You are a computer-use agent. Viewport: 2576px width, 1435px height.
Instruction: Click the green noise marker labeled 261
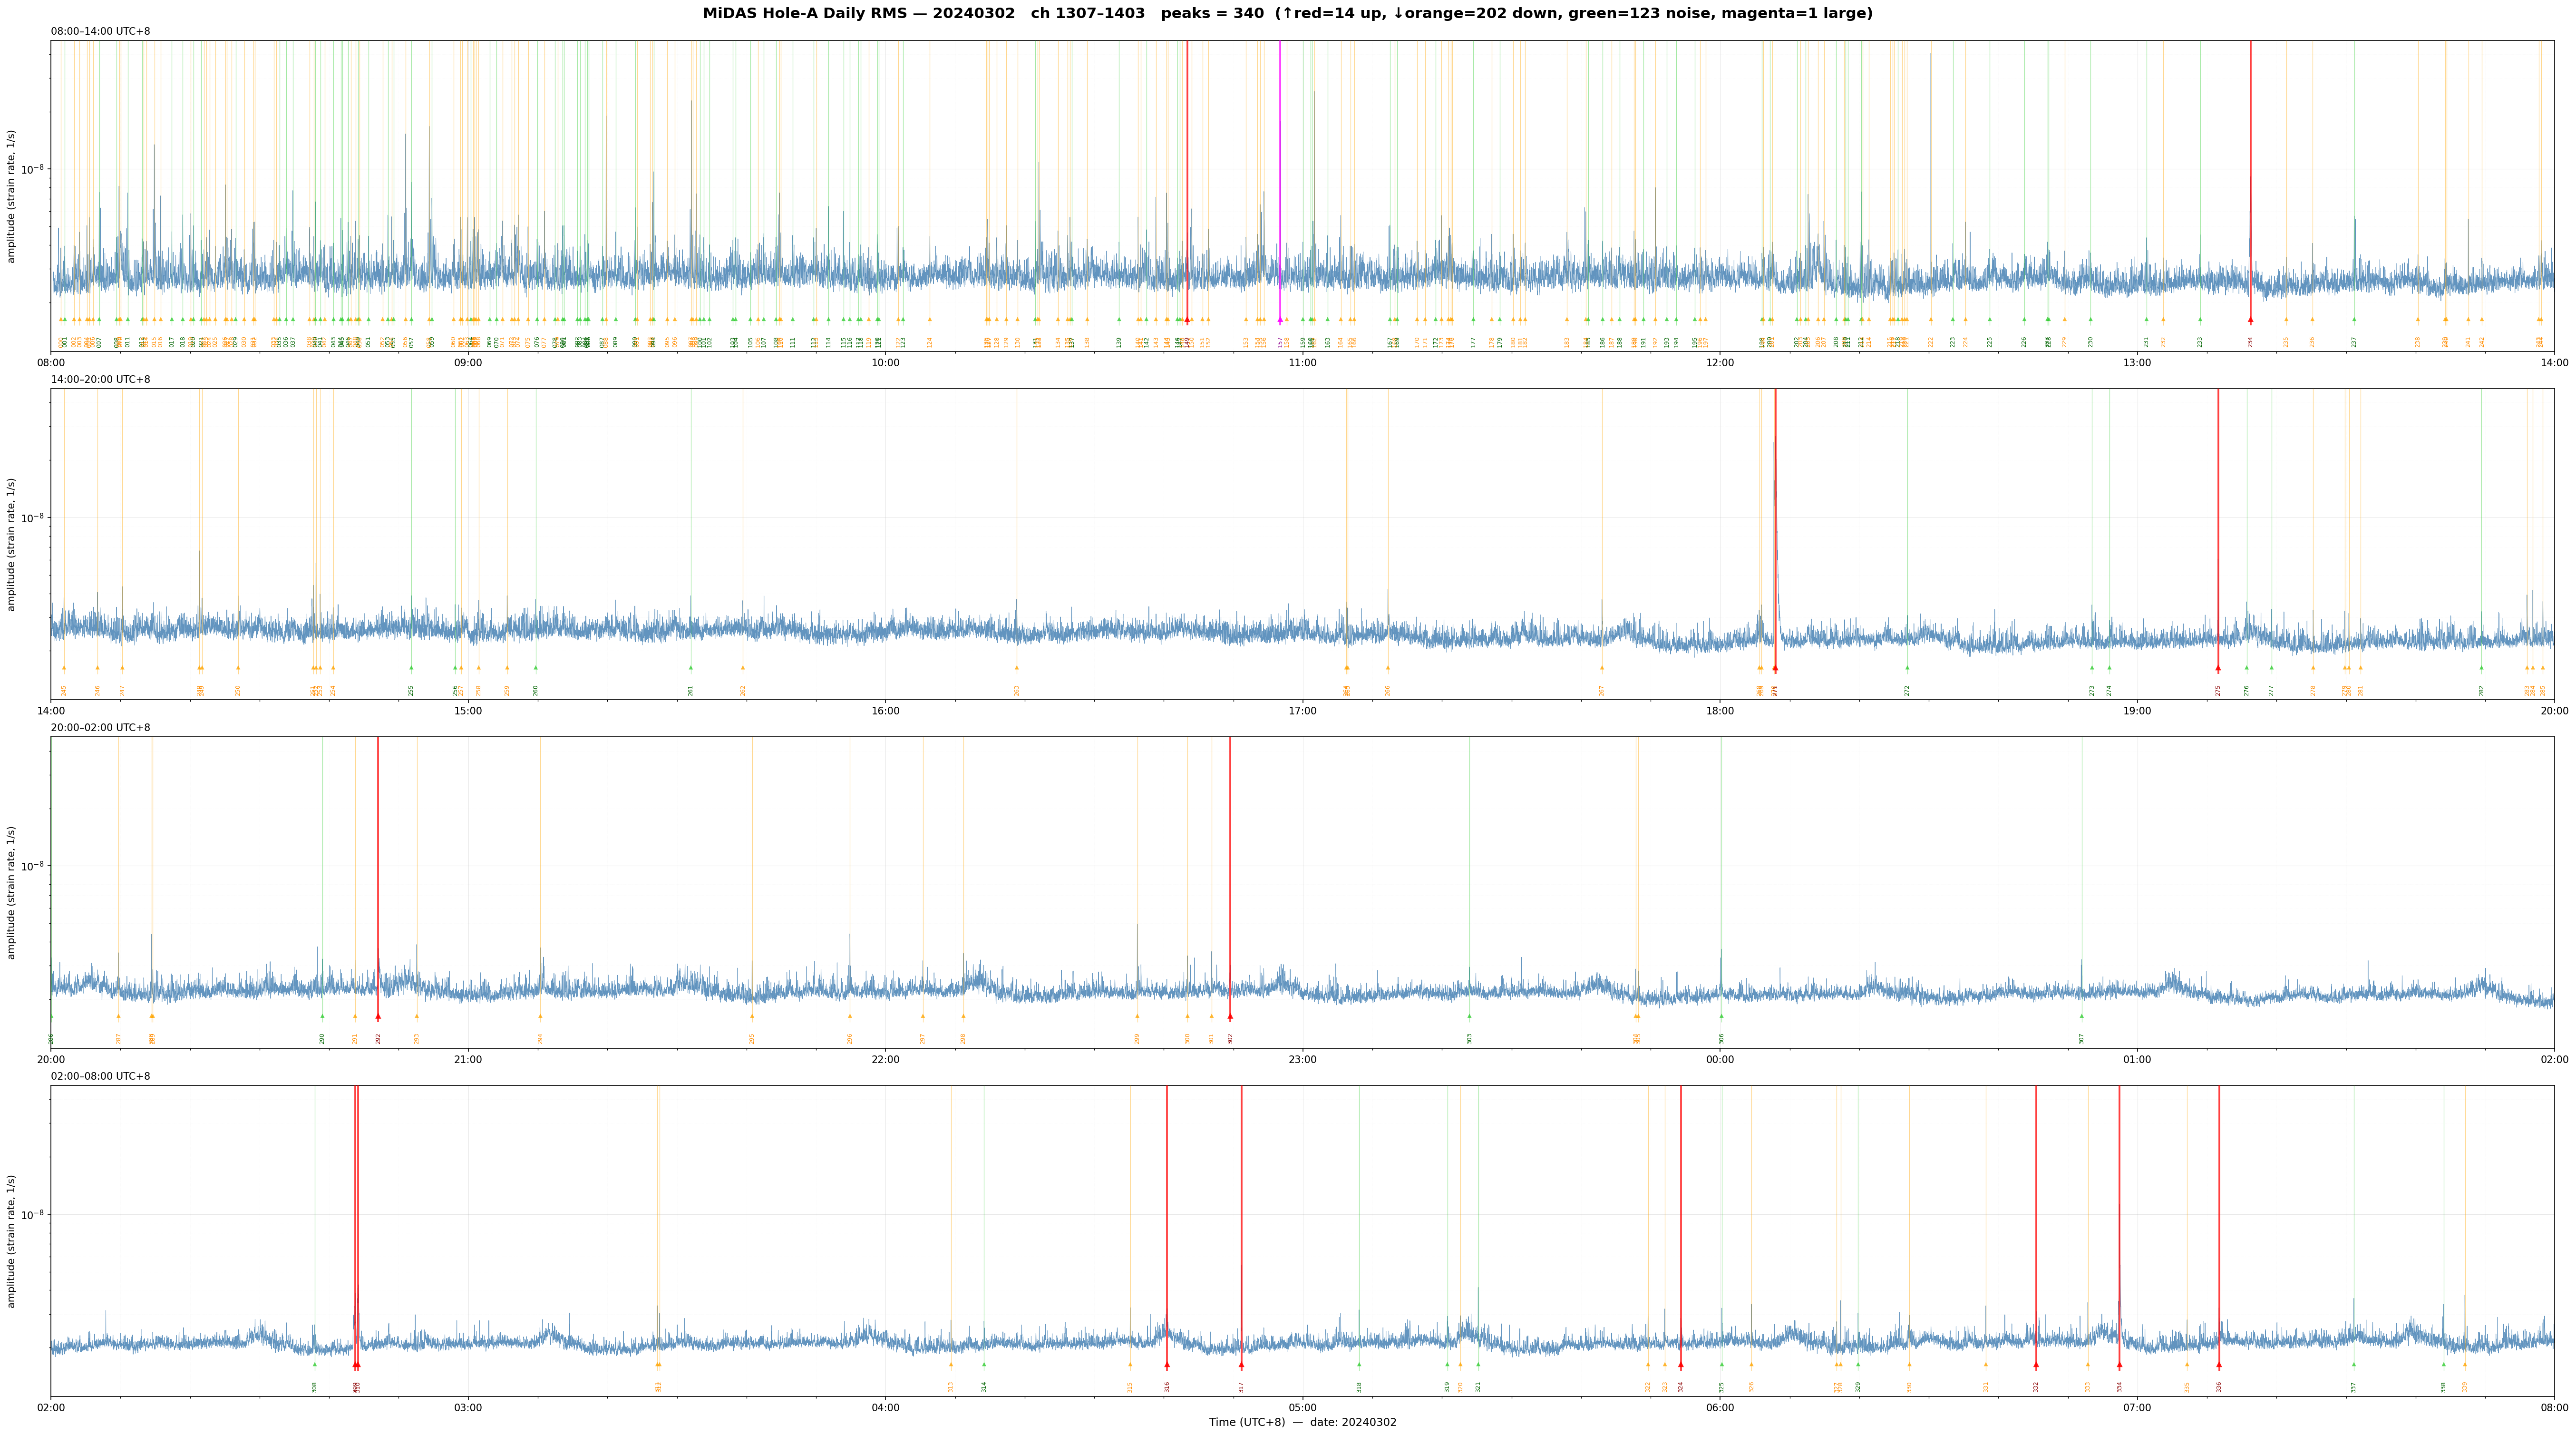(690, 668)
